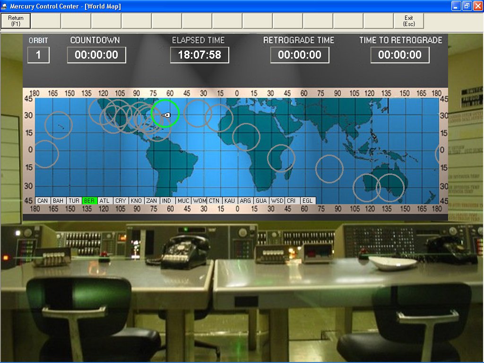Toggle the WOM station indicator
This screenshot has height=363, width=484.
[x=199, y=200]
